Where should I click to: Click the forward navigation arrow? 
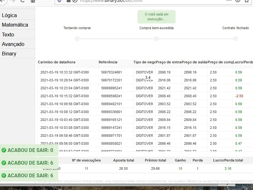12,1
